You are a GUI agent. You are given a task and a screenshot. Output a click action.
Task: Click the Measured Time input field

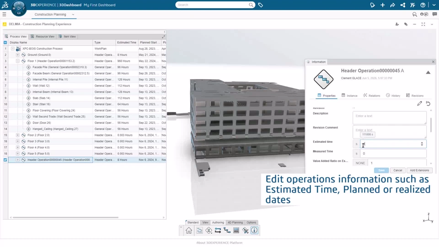pyautogui.click(x=393, y=154)
